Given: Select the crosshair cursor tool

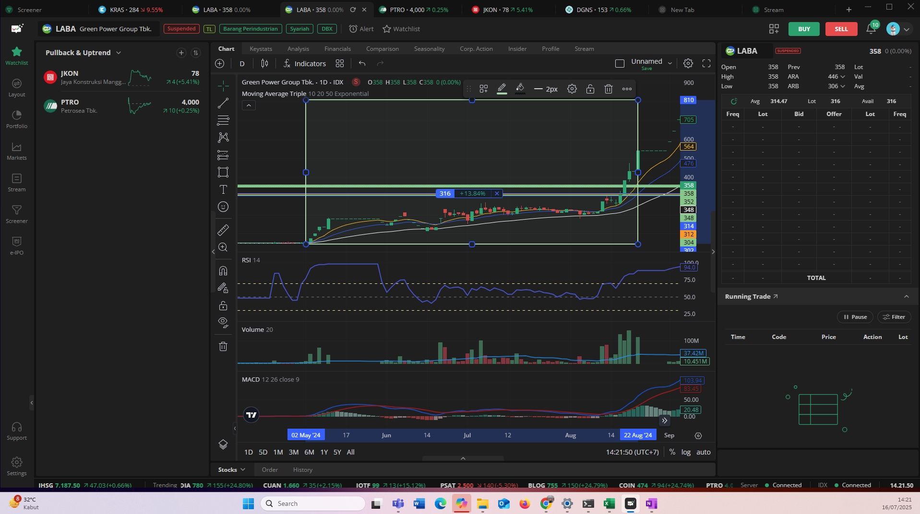Looking at the screenshot, I should pos(223,86).
